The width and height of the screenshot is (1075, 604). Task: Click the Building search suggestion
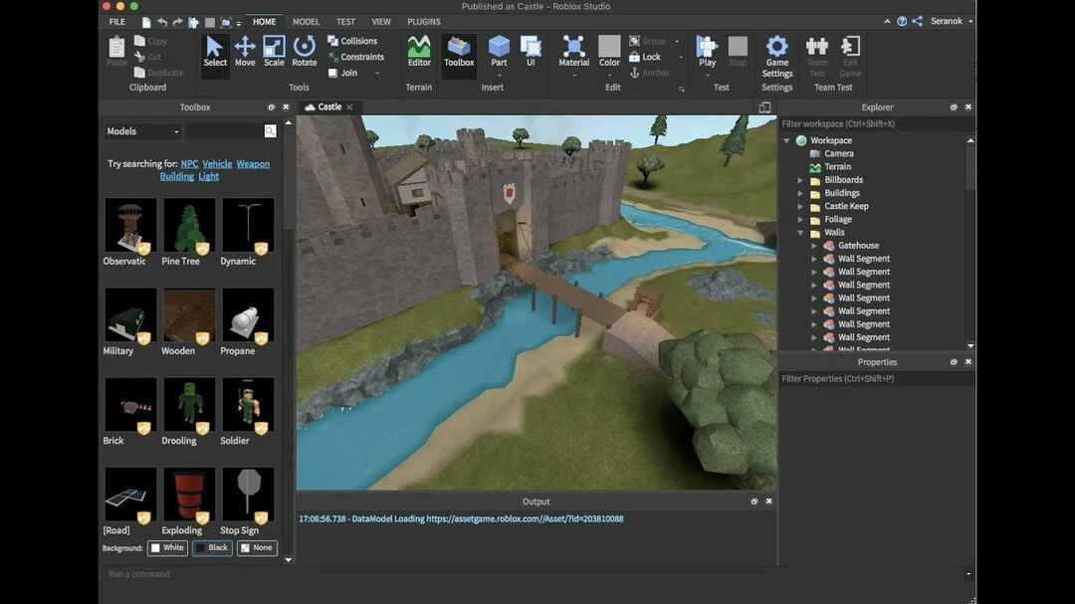(176, 176)
